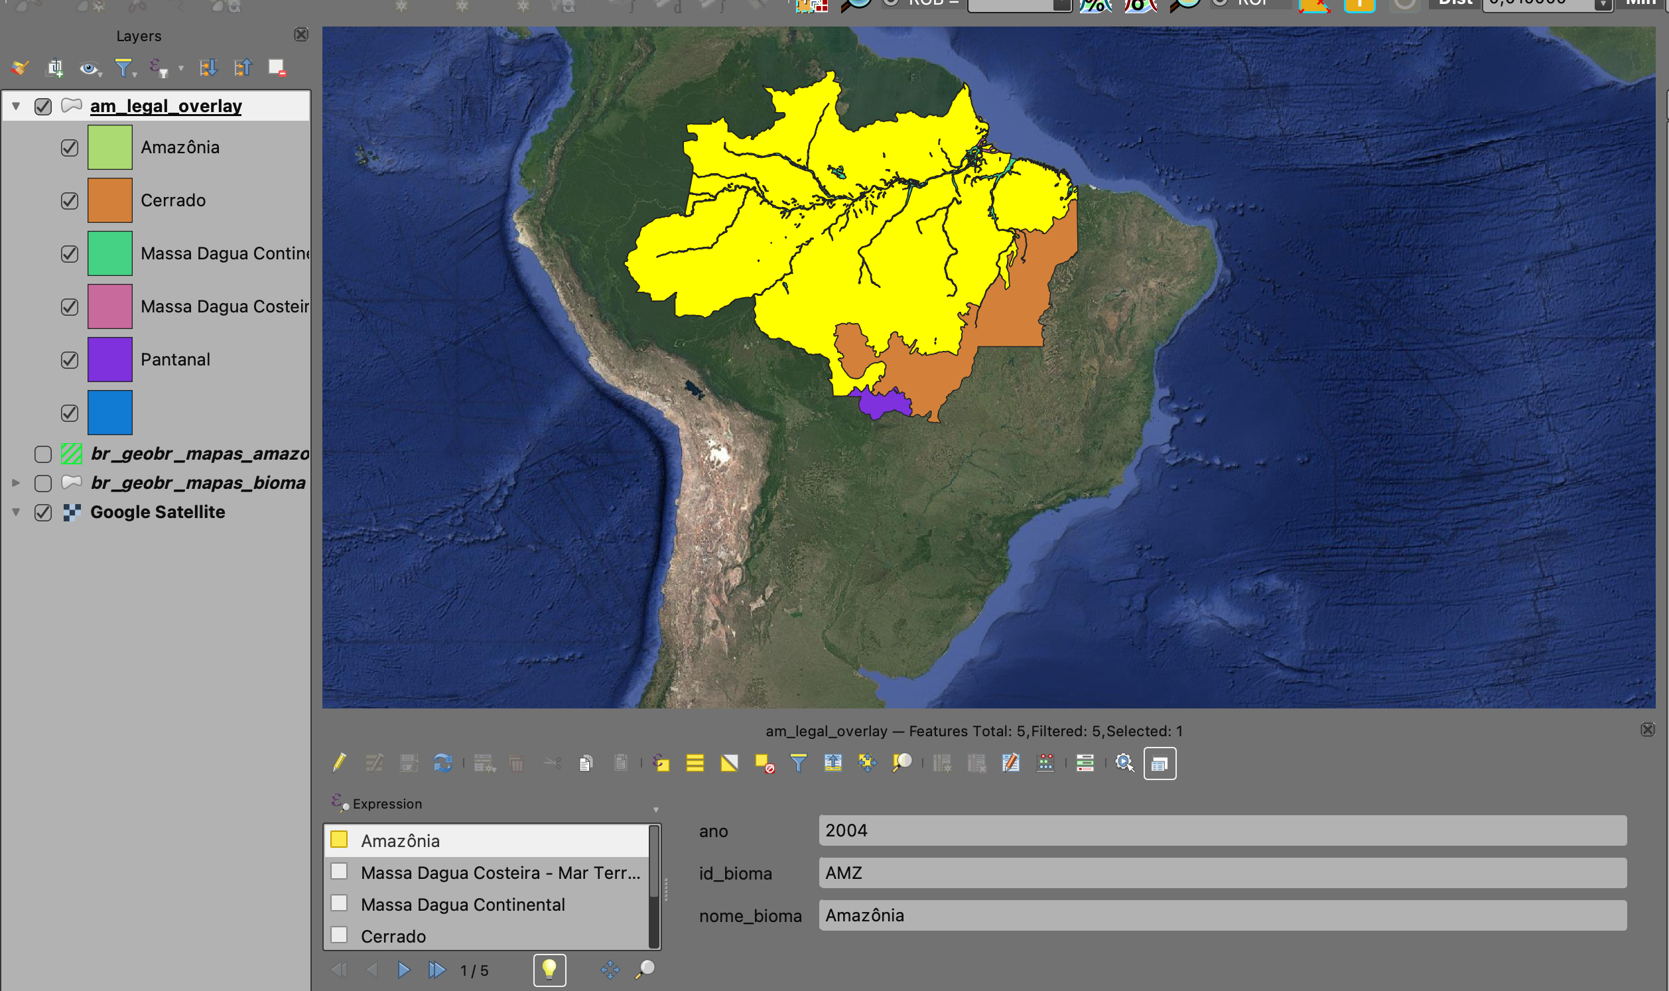The width and height of the screenshot is (1669, 991).
Task: Open the field calculator
Action: 1045,763
